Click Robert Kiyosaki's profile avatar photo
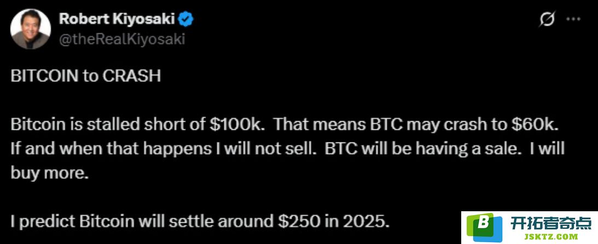This screenshot has height=244, width=598. click(31, 29)
